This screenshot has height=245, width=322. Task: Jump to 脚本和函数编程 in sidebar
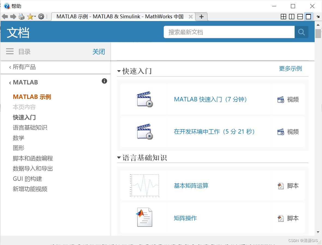point(33,158)
